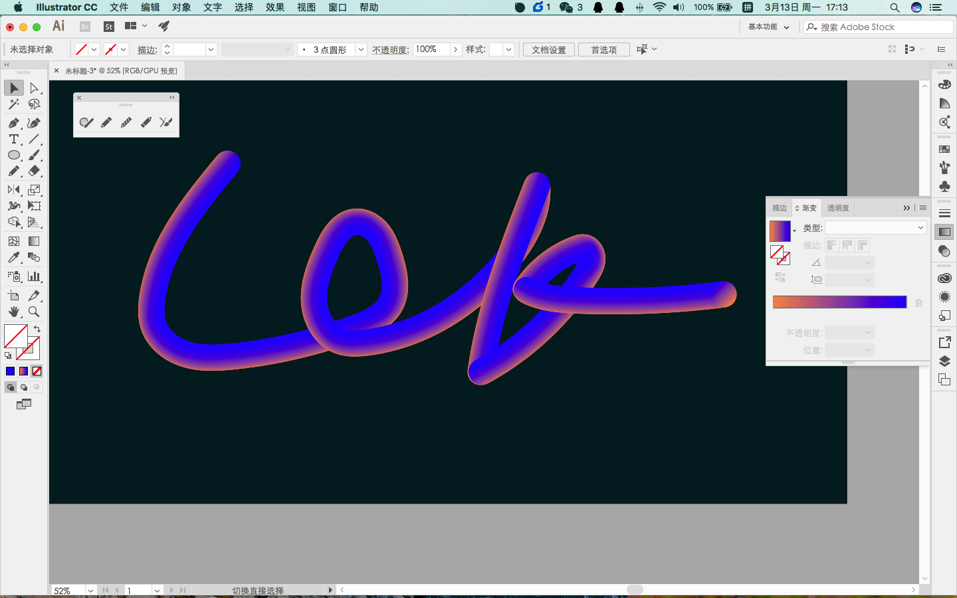Toggle the Selection arrow tool
Viewport: 957px width, 598px height.
[14, 88]
